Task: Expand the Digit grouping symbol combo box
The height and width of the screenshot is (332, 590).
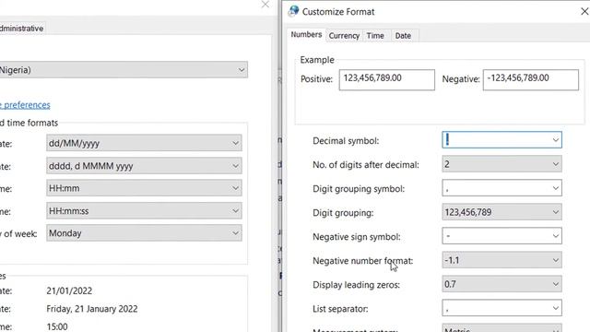Action: pos(501,188)
